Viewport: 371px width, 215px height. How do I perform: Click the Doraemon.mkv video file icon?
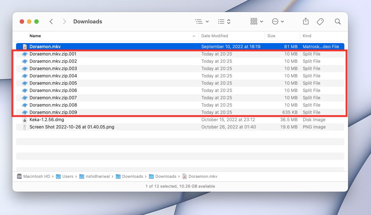24,47
